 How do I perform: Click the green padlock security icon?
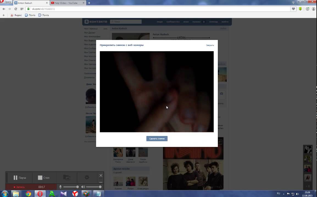click(29, 9)
